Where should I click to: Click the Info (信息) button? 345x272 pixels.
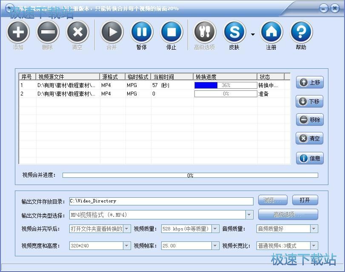[x=310, y=158]
